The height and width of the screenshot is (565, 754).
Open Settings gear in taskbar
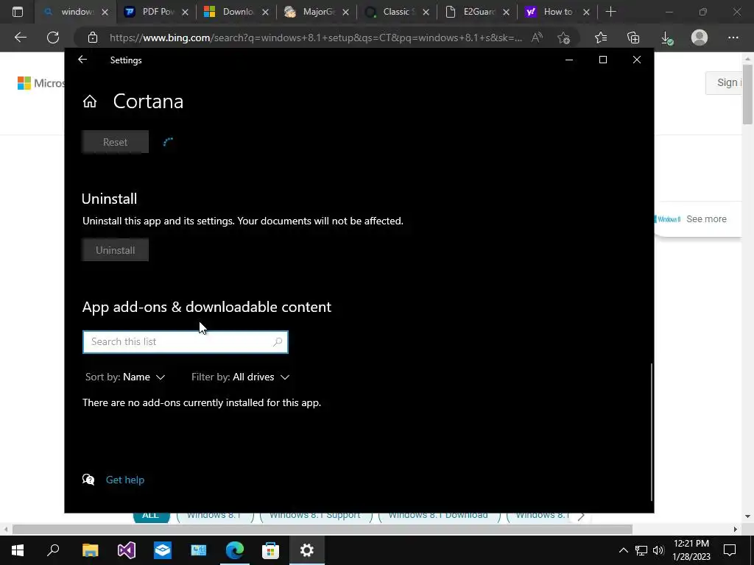pyautogui.click(x=307, y=550)
